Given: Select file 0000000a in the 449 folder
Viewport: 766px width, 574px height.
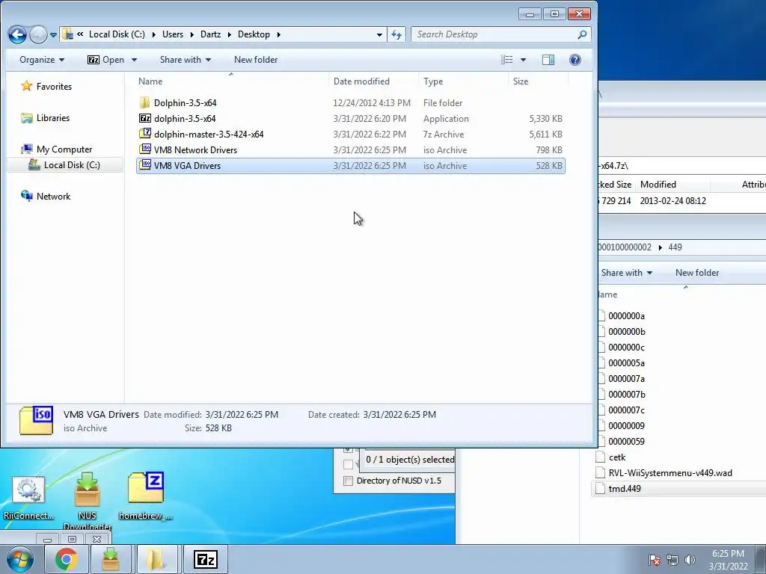Looking at the screenshot, I should point(626,316).
